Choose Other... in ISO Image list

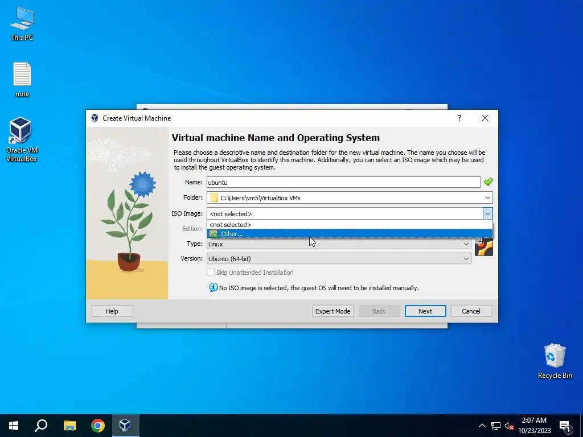point(350,234)
